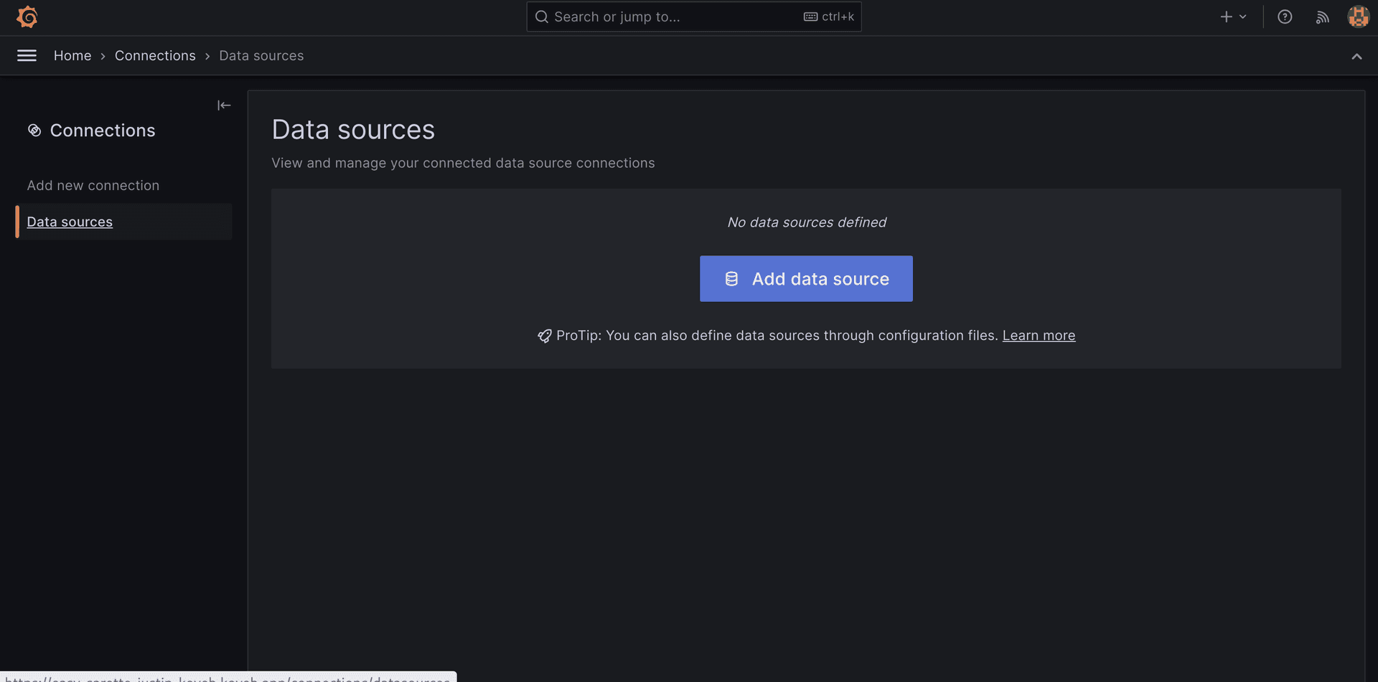This screenshot has width=1378, height=682.
Task: Click the keyboard shortcut icon in search bar
Action: point(810,16)
